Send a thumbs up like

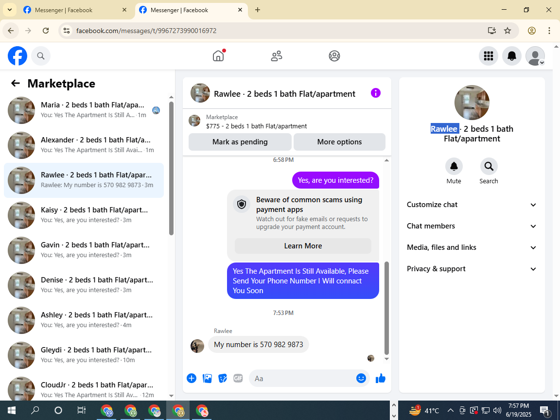point(381,378)
